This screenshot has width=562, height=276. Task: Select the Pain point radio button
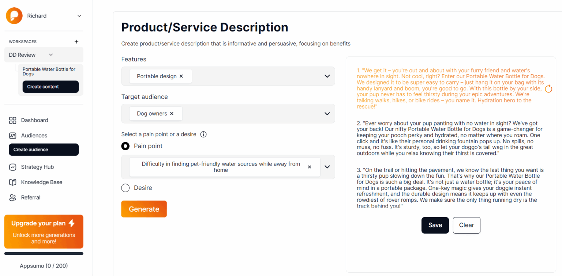[x=125, y=146]
